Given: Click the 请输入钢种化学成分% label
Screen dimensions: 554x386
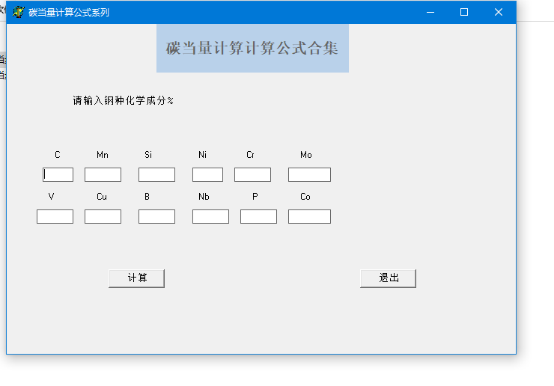Looking at the screenshot, I should 124,101.
